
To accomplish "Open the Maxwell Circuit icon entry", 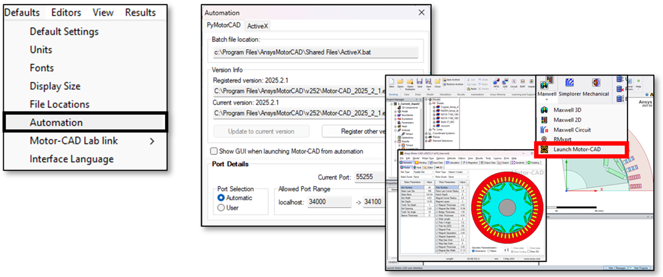I will pos(543,130).
